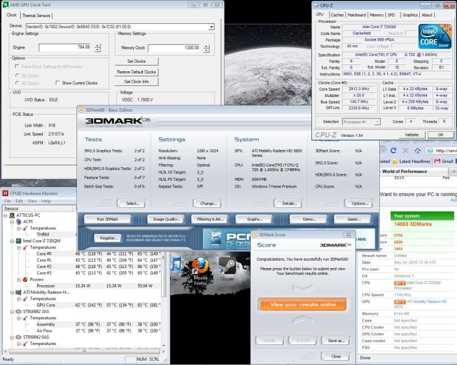The image size is (457, 365).
Task: Click Save as... in the 3DMark Score dialog
Action: tap(336, 340)
